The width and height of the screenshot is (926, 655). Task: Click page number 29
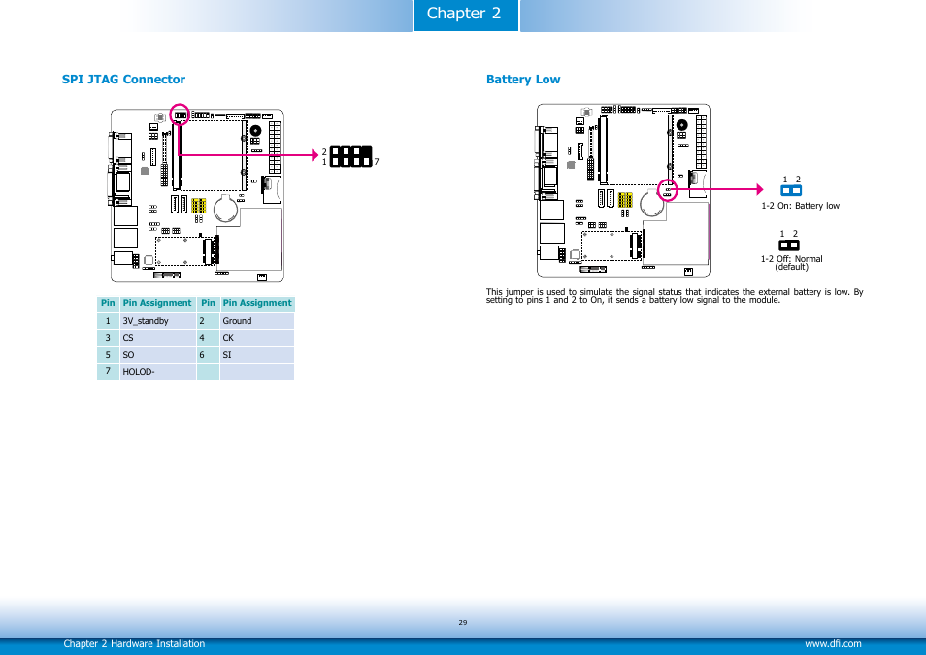click(x=462, y=623)
